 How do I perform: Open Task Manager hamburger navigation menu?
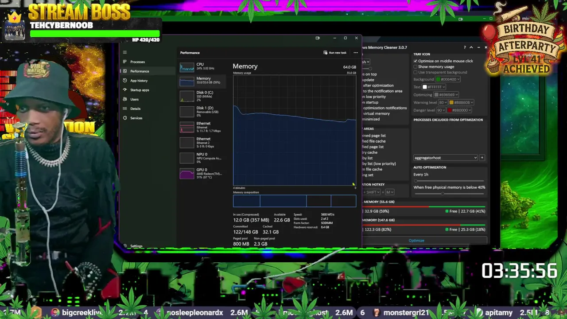click(125, 52)
